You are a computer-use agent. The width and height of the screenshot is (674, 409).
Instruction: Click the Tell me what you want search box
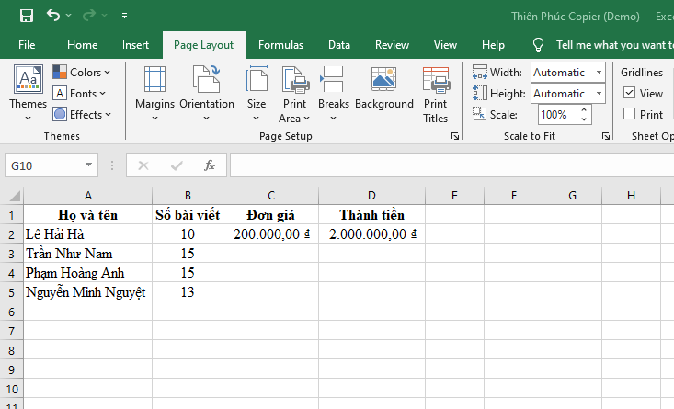tap(614, 45)
